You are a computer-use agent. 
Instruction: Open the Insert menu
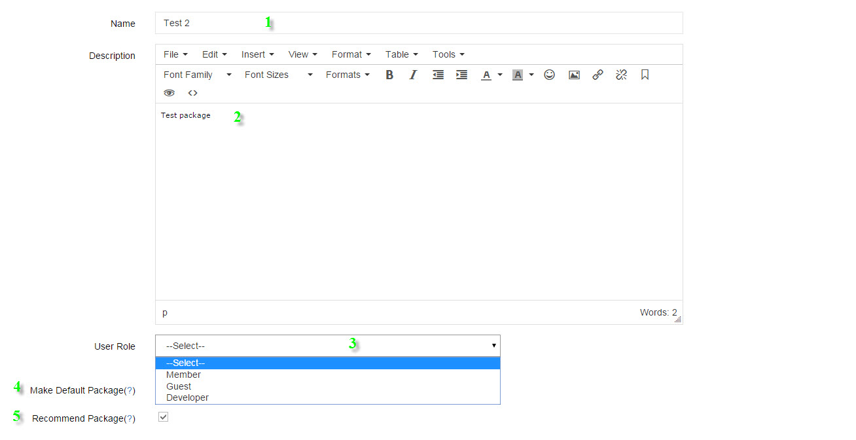pos(257,54)
